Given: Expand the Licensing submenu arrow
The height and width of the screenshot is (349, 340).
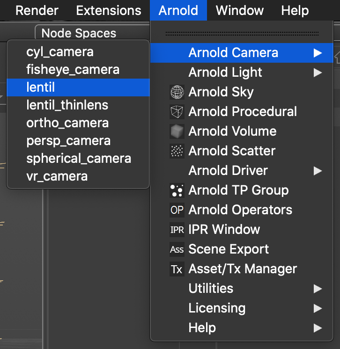Looking at the screenshot, I should (x=318, y=308).
